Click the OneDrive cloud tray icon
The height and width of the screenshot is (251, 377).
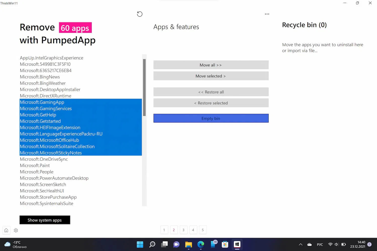(x=309, y=244)
